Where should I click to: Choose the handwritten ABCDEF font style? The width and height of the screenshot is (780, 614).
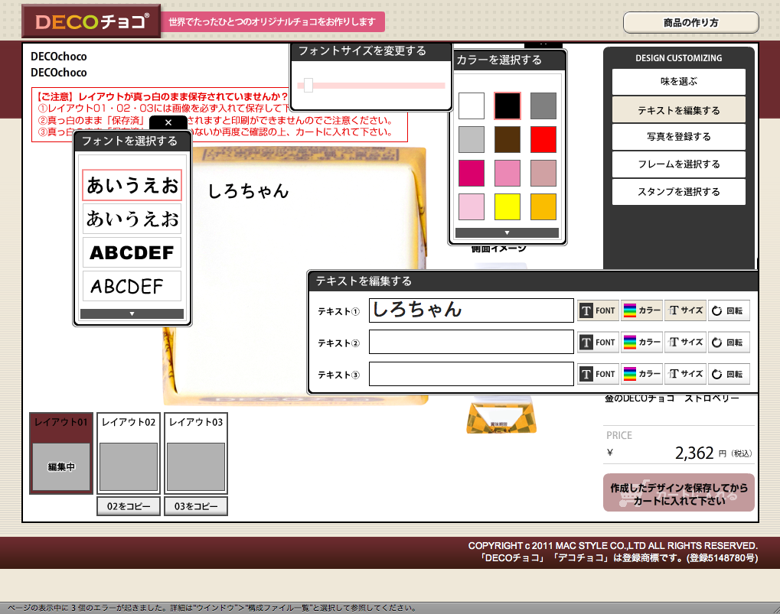(132, 286)
